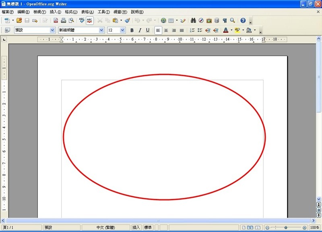
Task: Toggle Nonprinting Characters pilcrow icon
Action: (225, 21)
